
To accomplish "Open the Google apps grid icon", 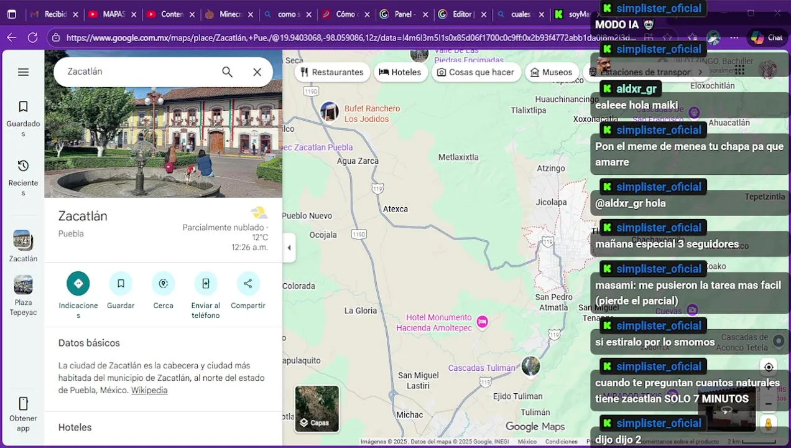I will tap(739, 70).
